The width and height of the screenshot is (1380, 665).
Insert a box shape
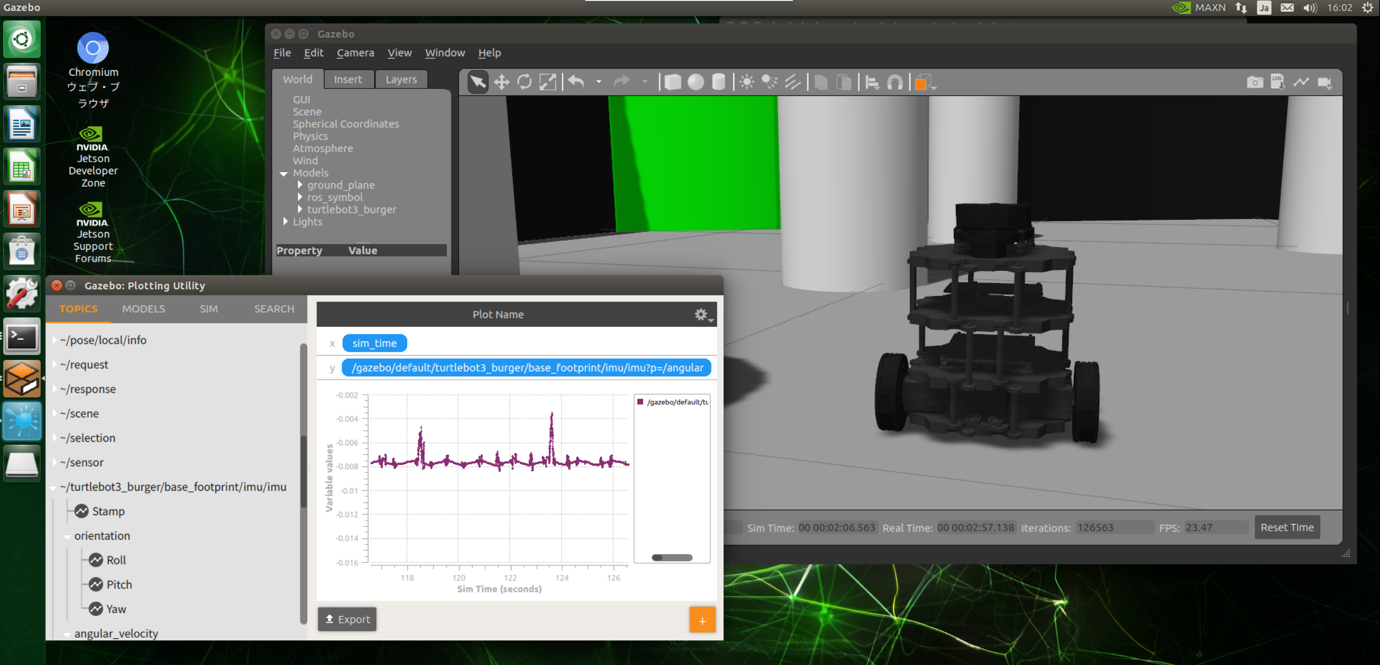(x=672, y=82)
